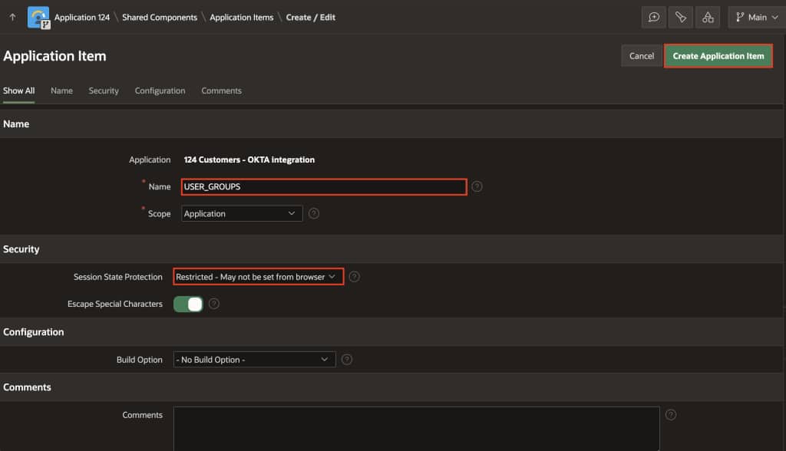Viewport: 786px width, 451px height.
Task: Switch to the Configuration tab
Action: click(x=160, y=91)
